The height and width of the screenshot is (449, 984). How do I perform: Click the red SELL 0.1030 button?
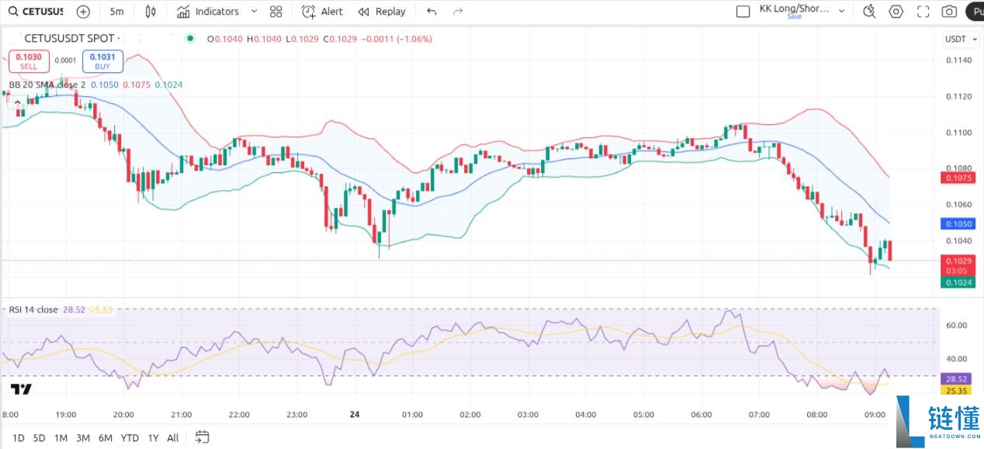pyautogui.click(x=29, y=61)
